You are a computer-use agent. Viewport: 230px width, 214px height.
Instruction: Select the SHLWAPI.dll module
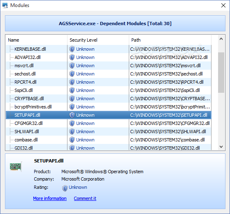[27, 132]
